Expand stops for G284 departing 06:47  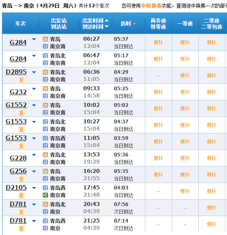tap(34, 56)
